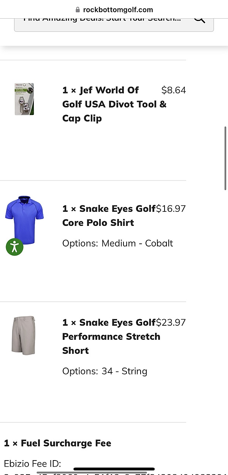Click the $23.97 shorts price
Image resolution: width=228 pixels, height=475 pixels.
pos(171,323)
